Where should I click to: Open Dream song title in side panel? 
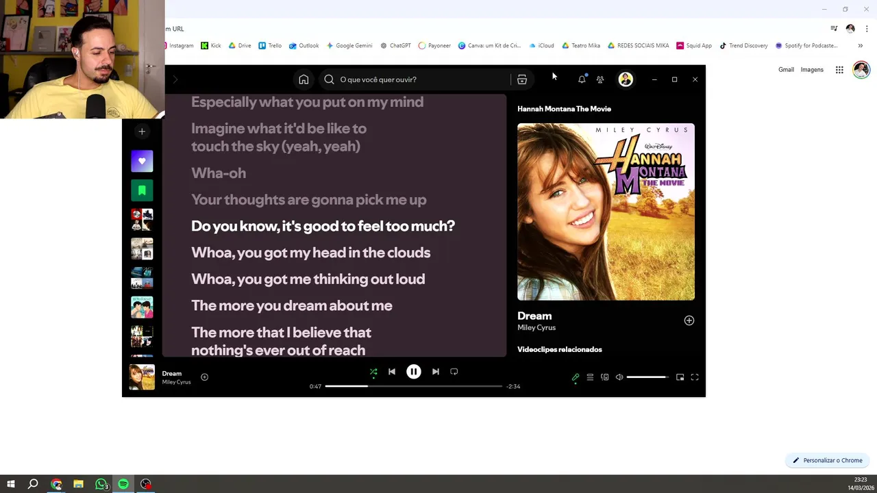534,316
